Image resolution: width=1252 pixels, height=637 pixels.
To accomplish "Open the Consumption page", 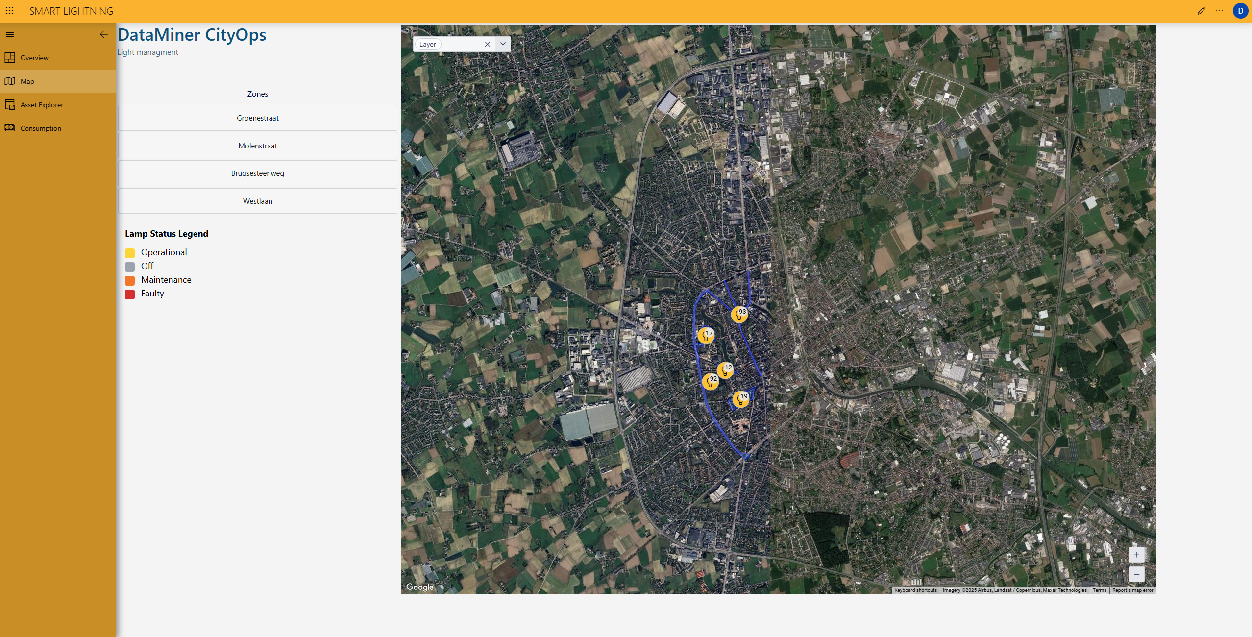I will pos(41,128).
